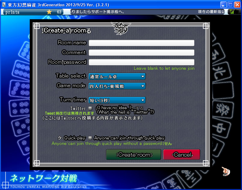Click the red Cancel button

tap(181, 155)
